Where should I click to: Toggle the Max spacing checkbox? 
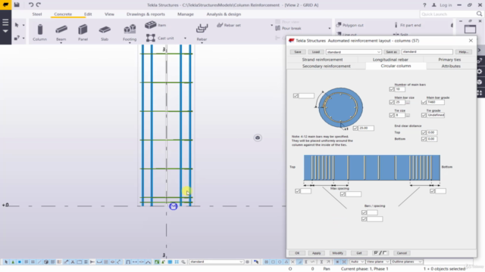coord(343,194)
